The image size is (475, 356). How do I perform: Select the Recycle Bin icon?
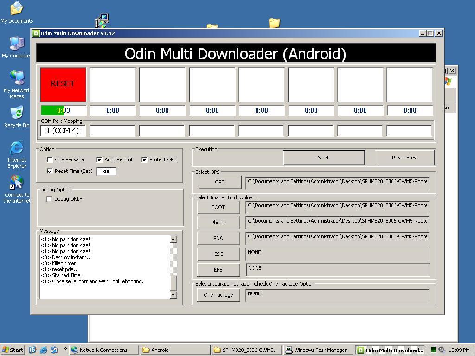pos(17,116)
